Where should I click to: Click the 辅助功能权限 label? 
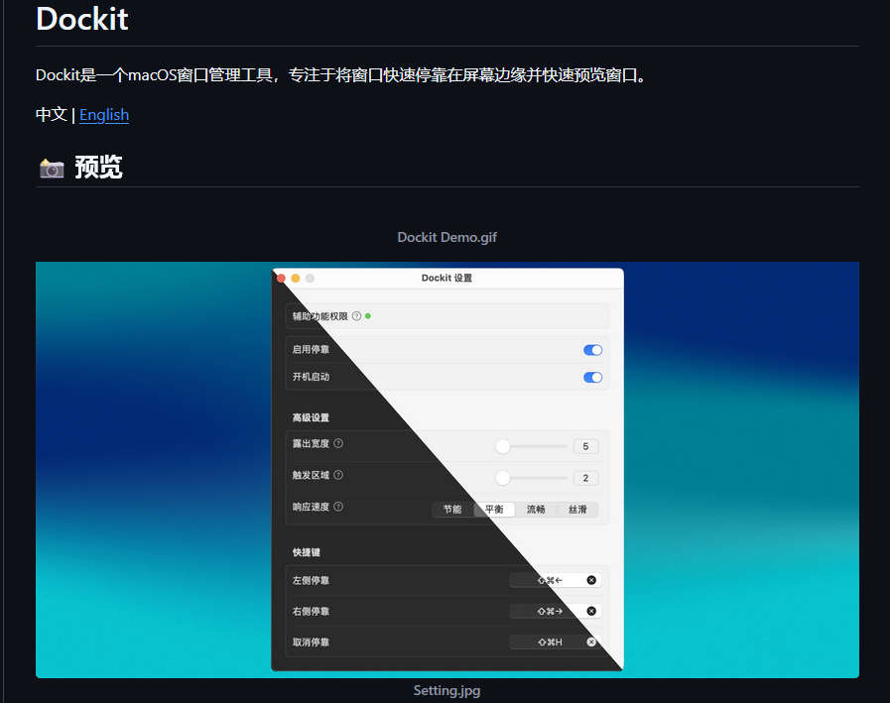tap(320, 316)
